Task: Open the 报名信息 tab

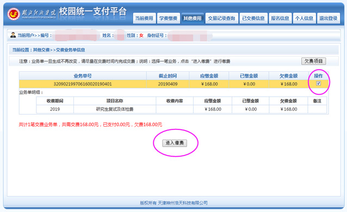Action: click(280, 18)
